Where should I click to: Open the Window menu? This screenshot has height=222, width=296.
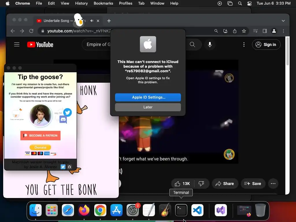click(x=157, y=3)
